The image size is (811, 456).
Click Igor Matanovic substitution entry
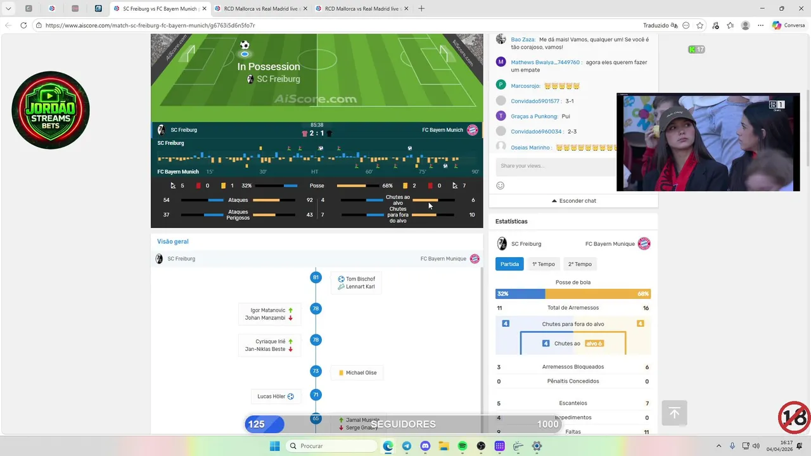tap(272, 310)
